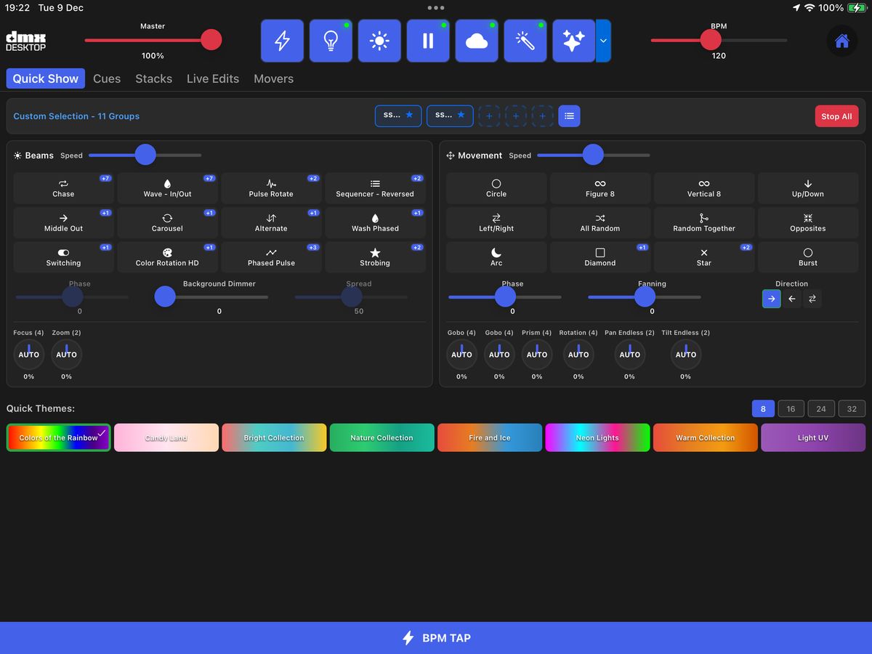Toggle the pause toolbar button
872x654 pixels.
point(428,41)
